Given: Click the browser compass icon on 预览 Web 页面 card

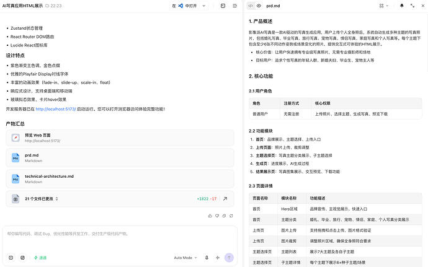Looking at the screenshot, I should point(16,138).
